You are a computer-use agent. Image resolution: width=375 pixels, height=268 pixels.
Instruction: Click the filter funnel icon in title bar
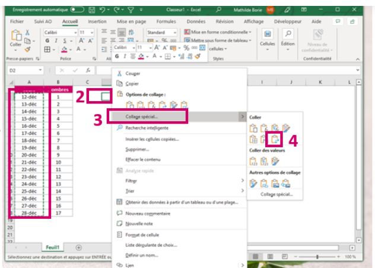pos(131,10)
